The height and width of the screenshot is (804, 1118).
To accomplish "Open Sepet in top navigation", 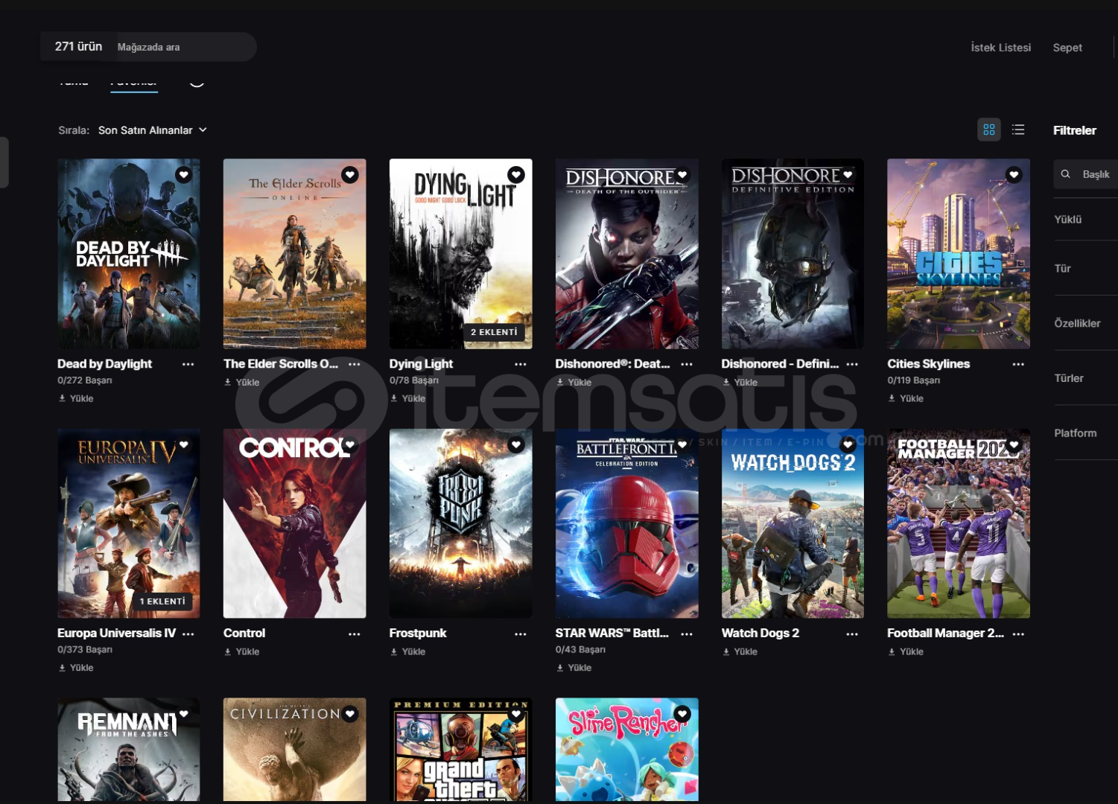I will (x=1067, y=47).
